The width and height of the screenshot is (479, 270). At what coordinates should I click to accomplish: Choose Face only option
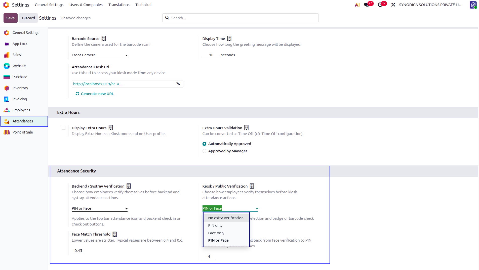[x=226, y=233]
